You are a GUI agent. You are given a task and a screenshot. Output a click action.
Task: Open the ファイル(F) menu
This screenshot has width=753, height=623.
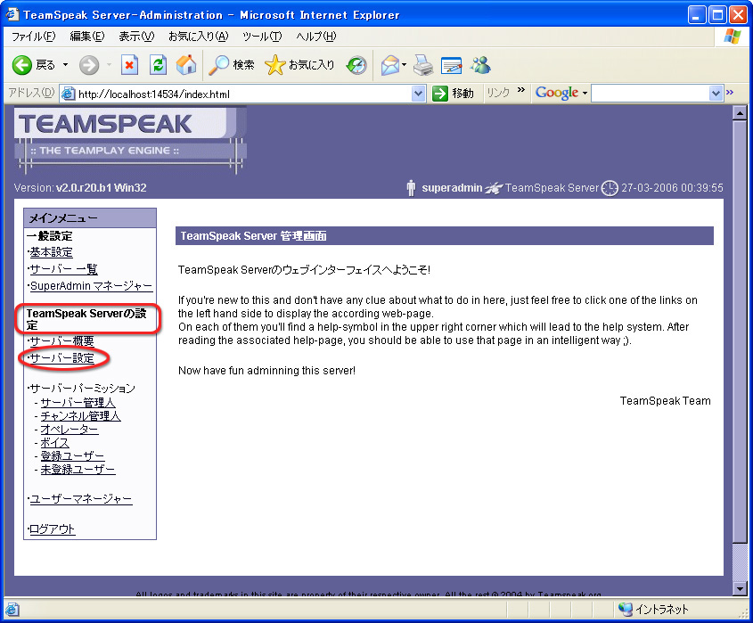34,37
